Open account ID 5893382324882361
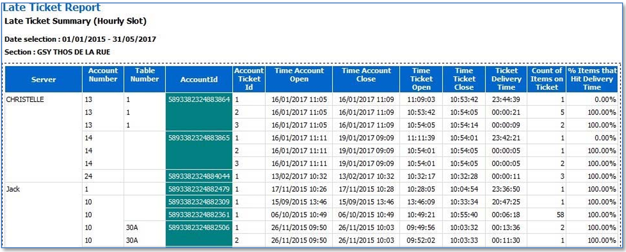 (199, 215)
